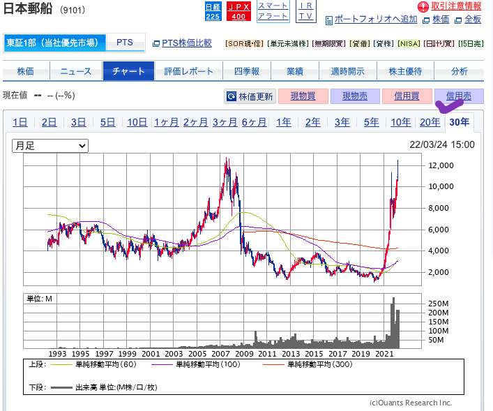This screenshot has height=411, width=493.
Task: Click the [単元未満株] label
Action: [288, 44]
